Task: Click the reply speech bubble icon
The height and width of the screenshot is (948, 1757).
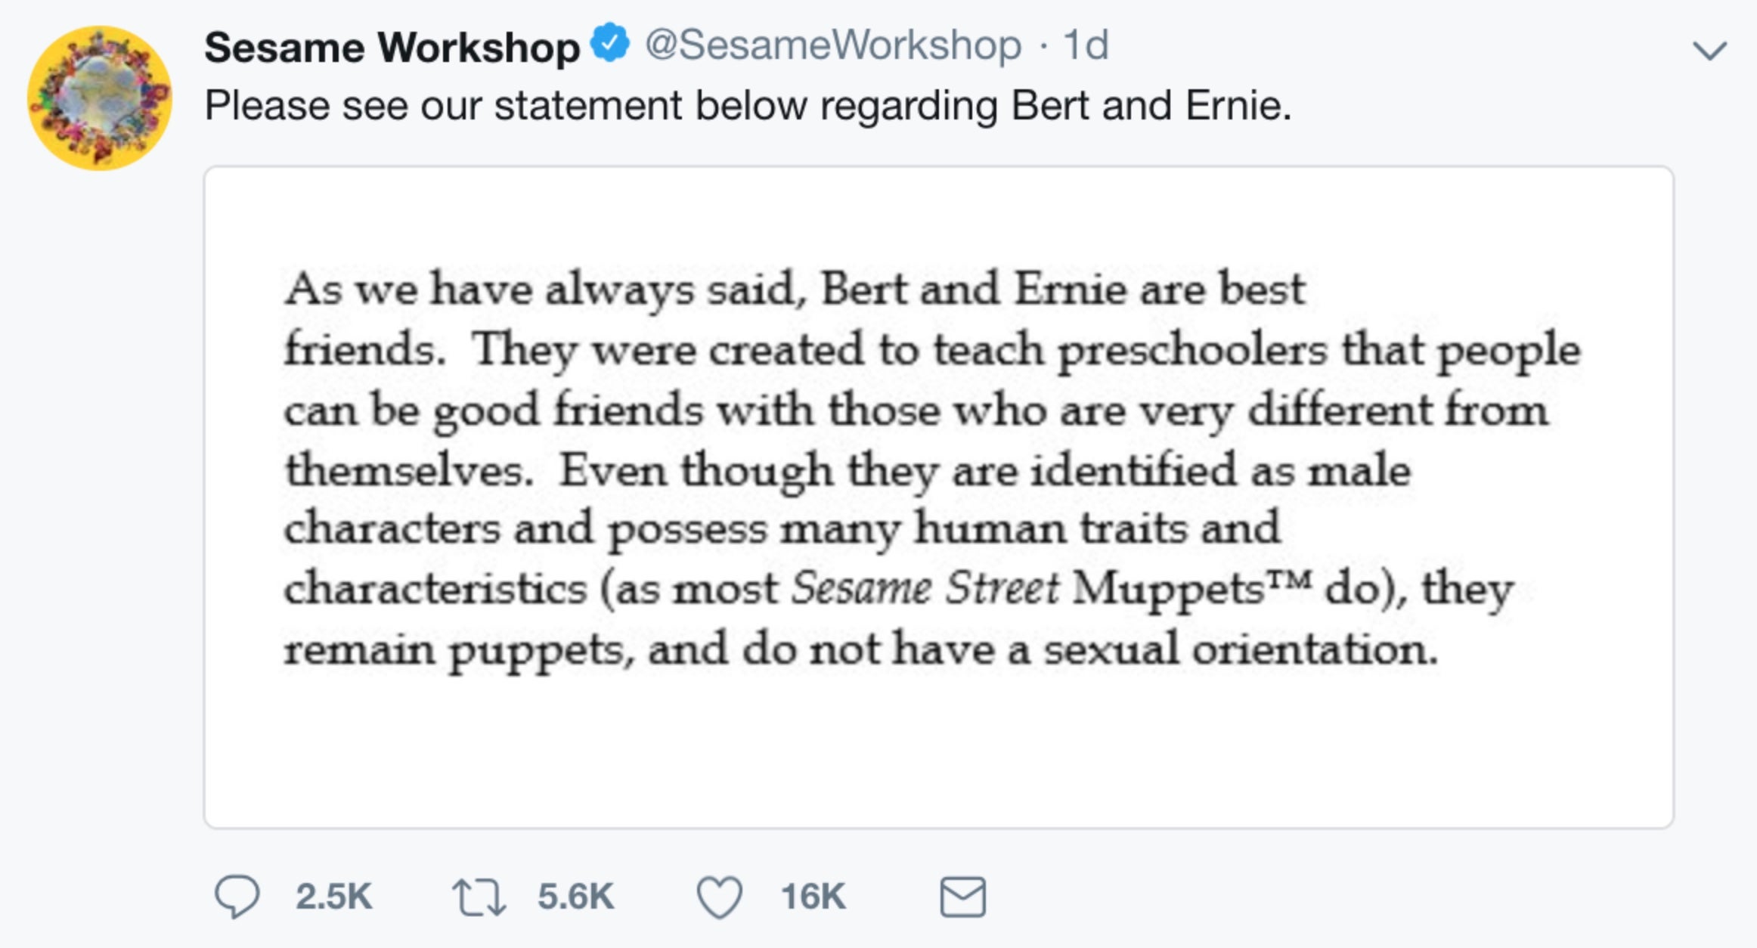Action: 237,897
